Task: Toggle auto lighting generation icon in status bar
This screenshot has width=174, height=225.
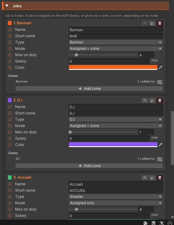Action: [x=162, y=223]
